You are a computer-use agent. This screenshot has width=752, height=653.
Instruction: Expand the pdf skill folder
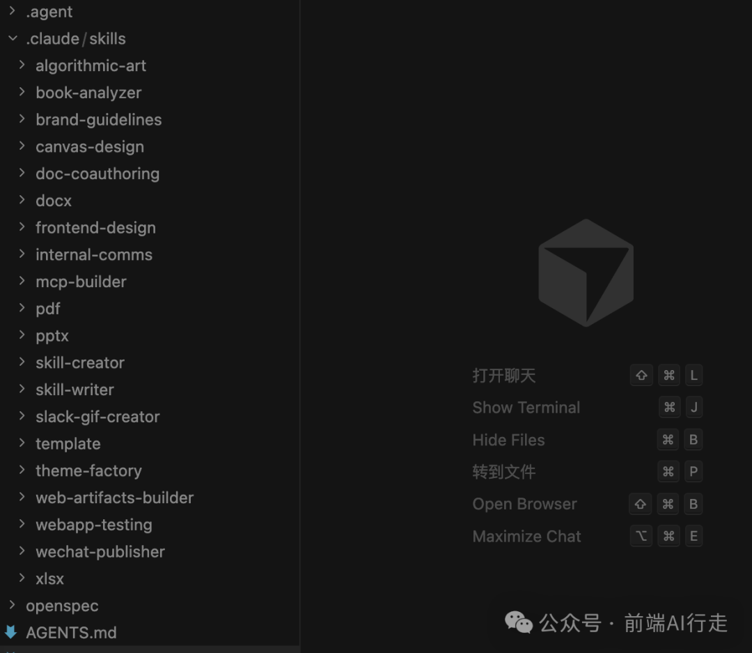point(23,308)
